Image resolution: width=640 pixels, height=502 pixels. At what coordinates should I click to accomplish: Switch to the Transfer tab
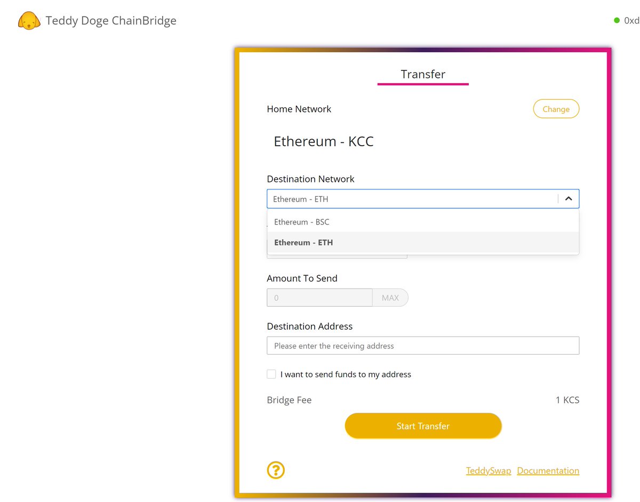[423, 74]
